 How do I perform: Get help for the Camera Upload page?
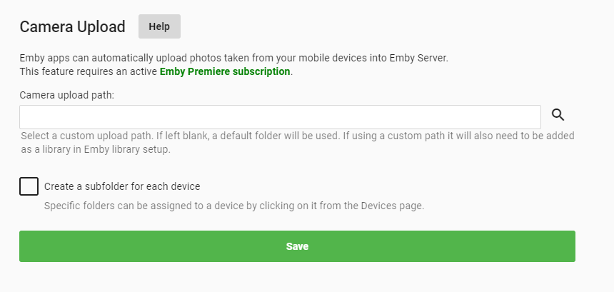(x=159, y=26)
